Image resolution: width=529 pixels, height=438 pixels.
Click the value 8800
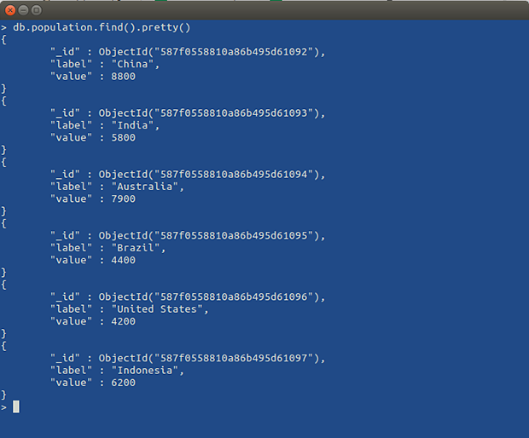[x=123, y=77]
